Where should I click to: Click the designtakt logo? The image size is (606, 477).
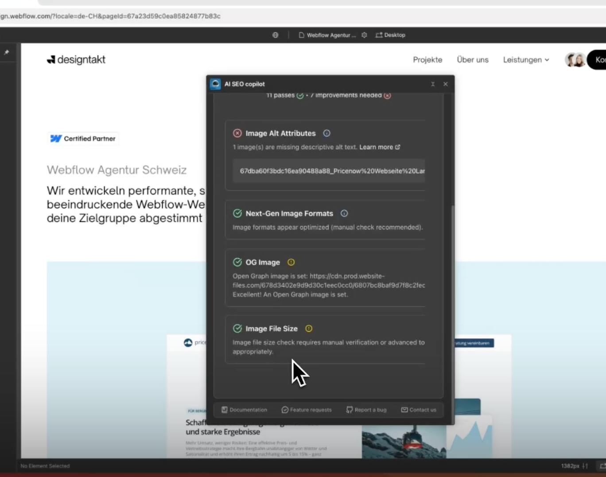(x=76, y=59)
